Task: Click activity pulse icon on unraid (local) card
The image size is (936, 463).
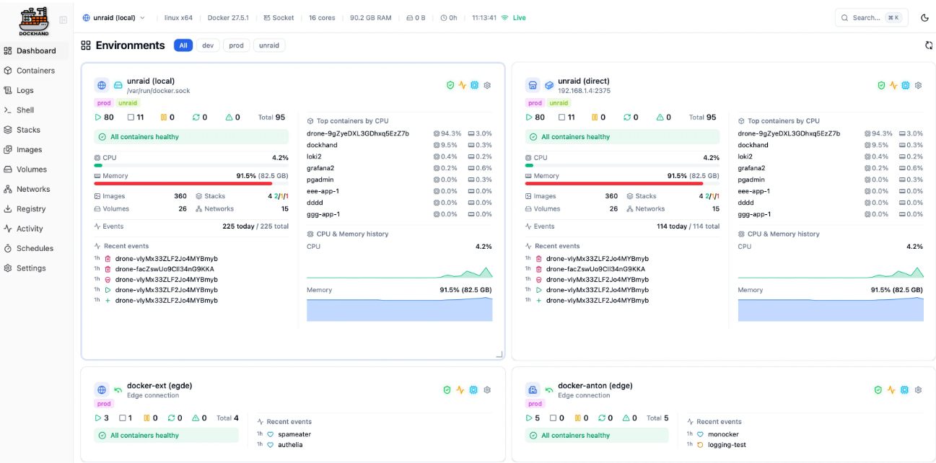Action: (463, 85)
